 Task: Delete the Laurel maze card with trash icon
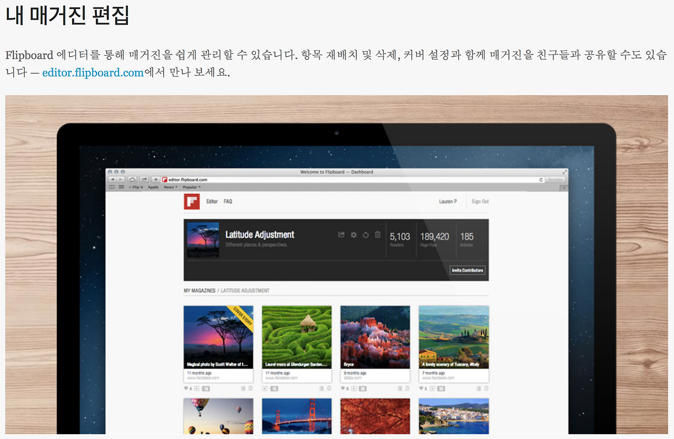click(329, 389)
